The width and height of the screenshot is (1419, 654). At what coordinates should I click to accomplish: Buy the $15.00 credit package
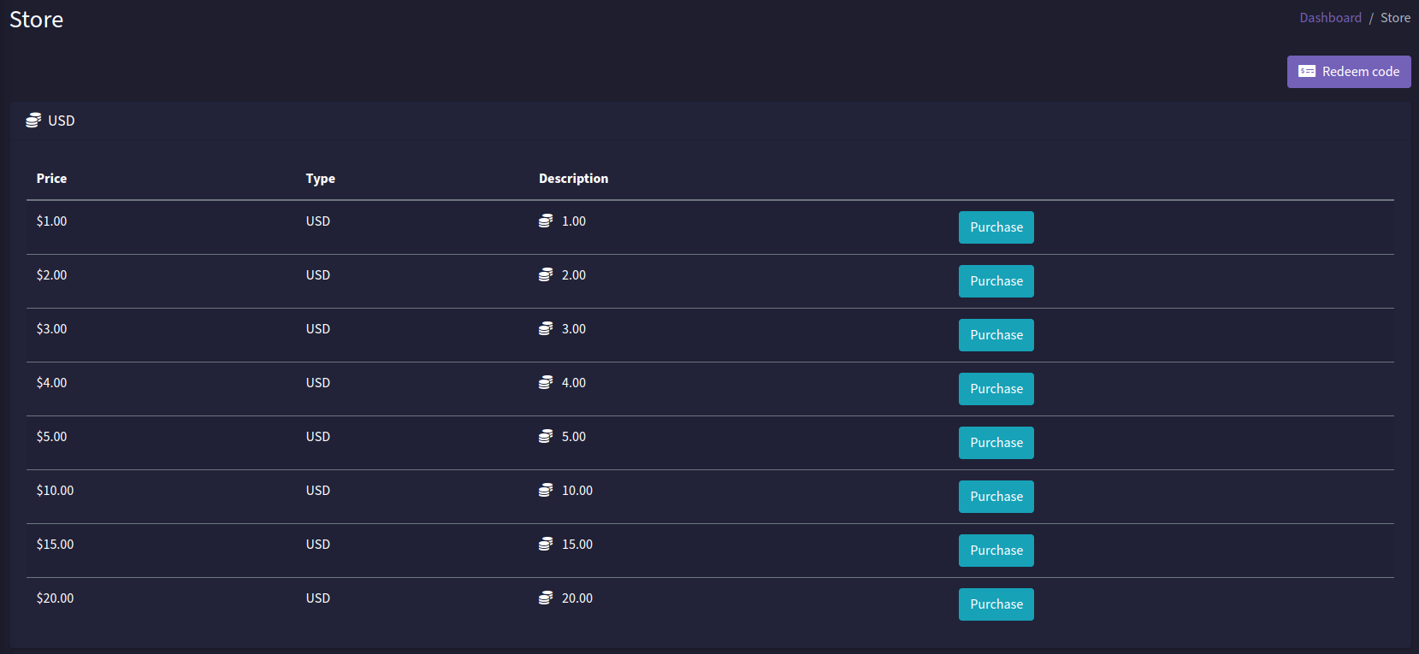(x=996, y=551)
